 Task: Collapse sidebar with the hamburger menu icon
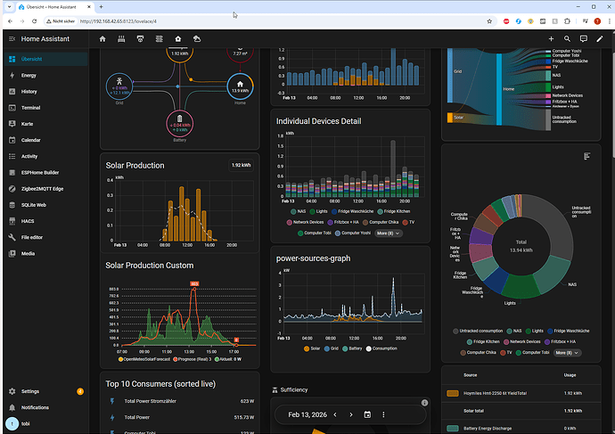12,39
